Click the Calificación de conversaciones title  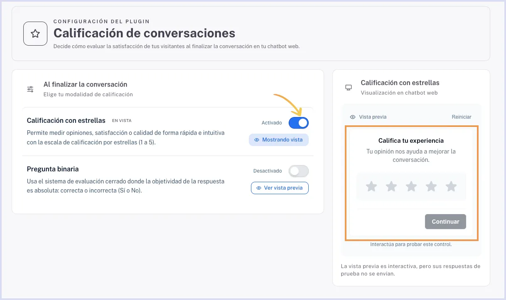(144, 33)
